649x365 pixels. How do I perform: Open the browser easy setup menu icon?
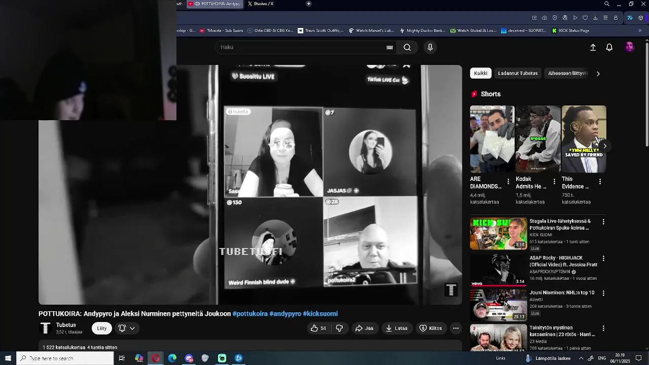(x=605, y=18)
